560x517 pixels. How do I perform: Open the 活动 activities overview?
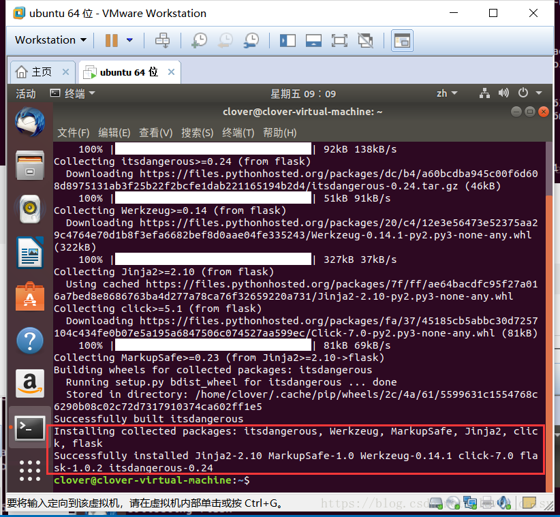pos(26,93)
